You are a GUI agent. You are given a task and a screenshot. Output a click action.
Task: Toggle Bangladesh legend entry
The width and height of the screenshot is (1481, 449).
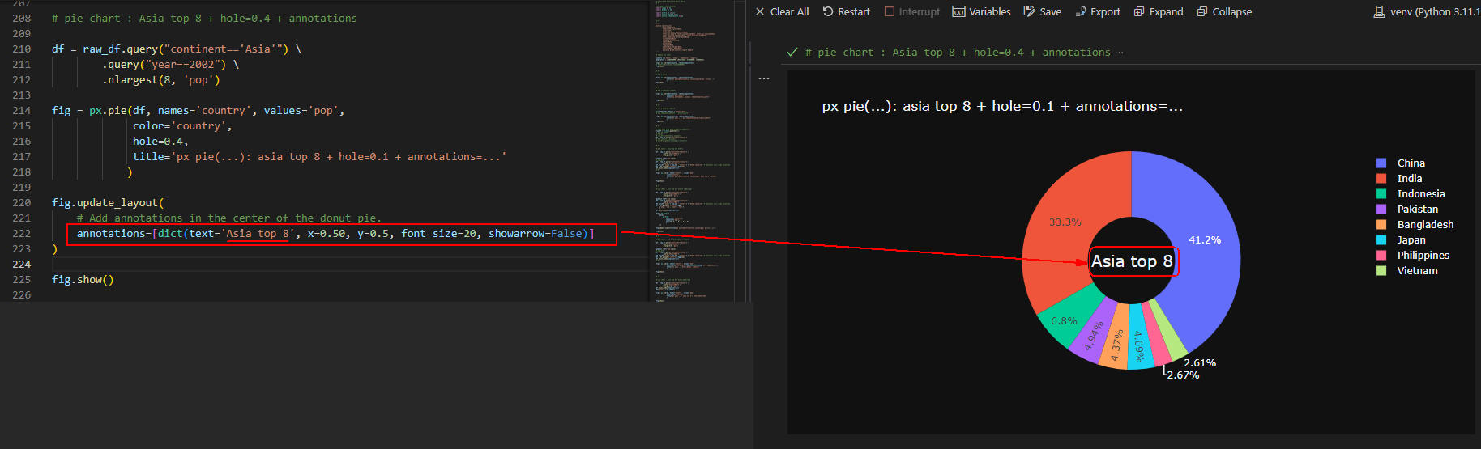click(x=1415, y=224)
